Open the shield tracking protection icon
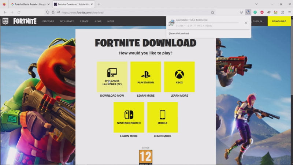This screenshot has height=165, width=293. tap(48, 12)
